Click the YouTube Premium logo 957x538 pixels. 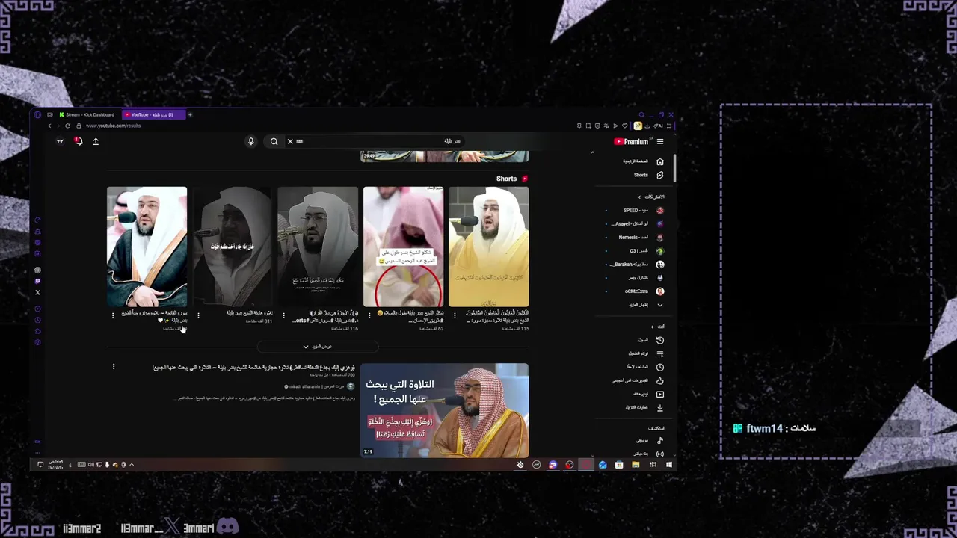pos(632,141)
